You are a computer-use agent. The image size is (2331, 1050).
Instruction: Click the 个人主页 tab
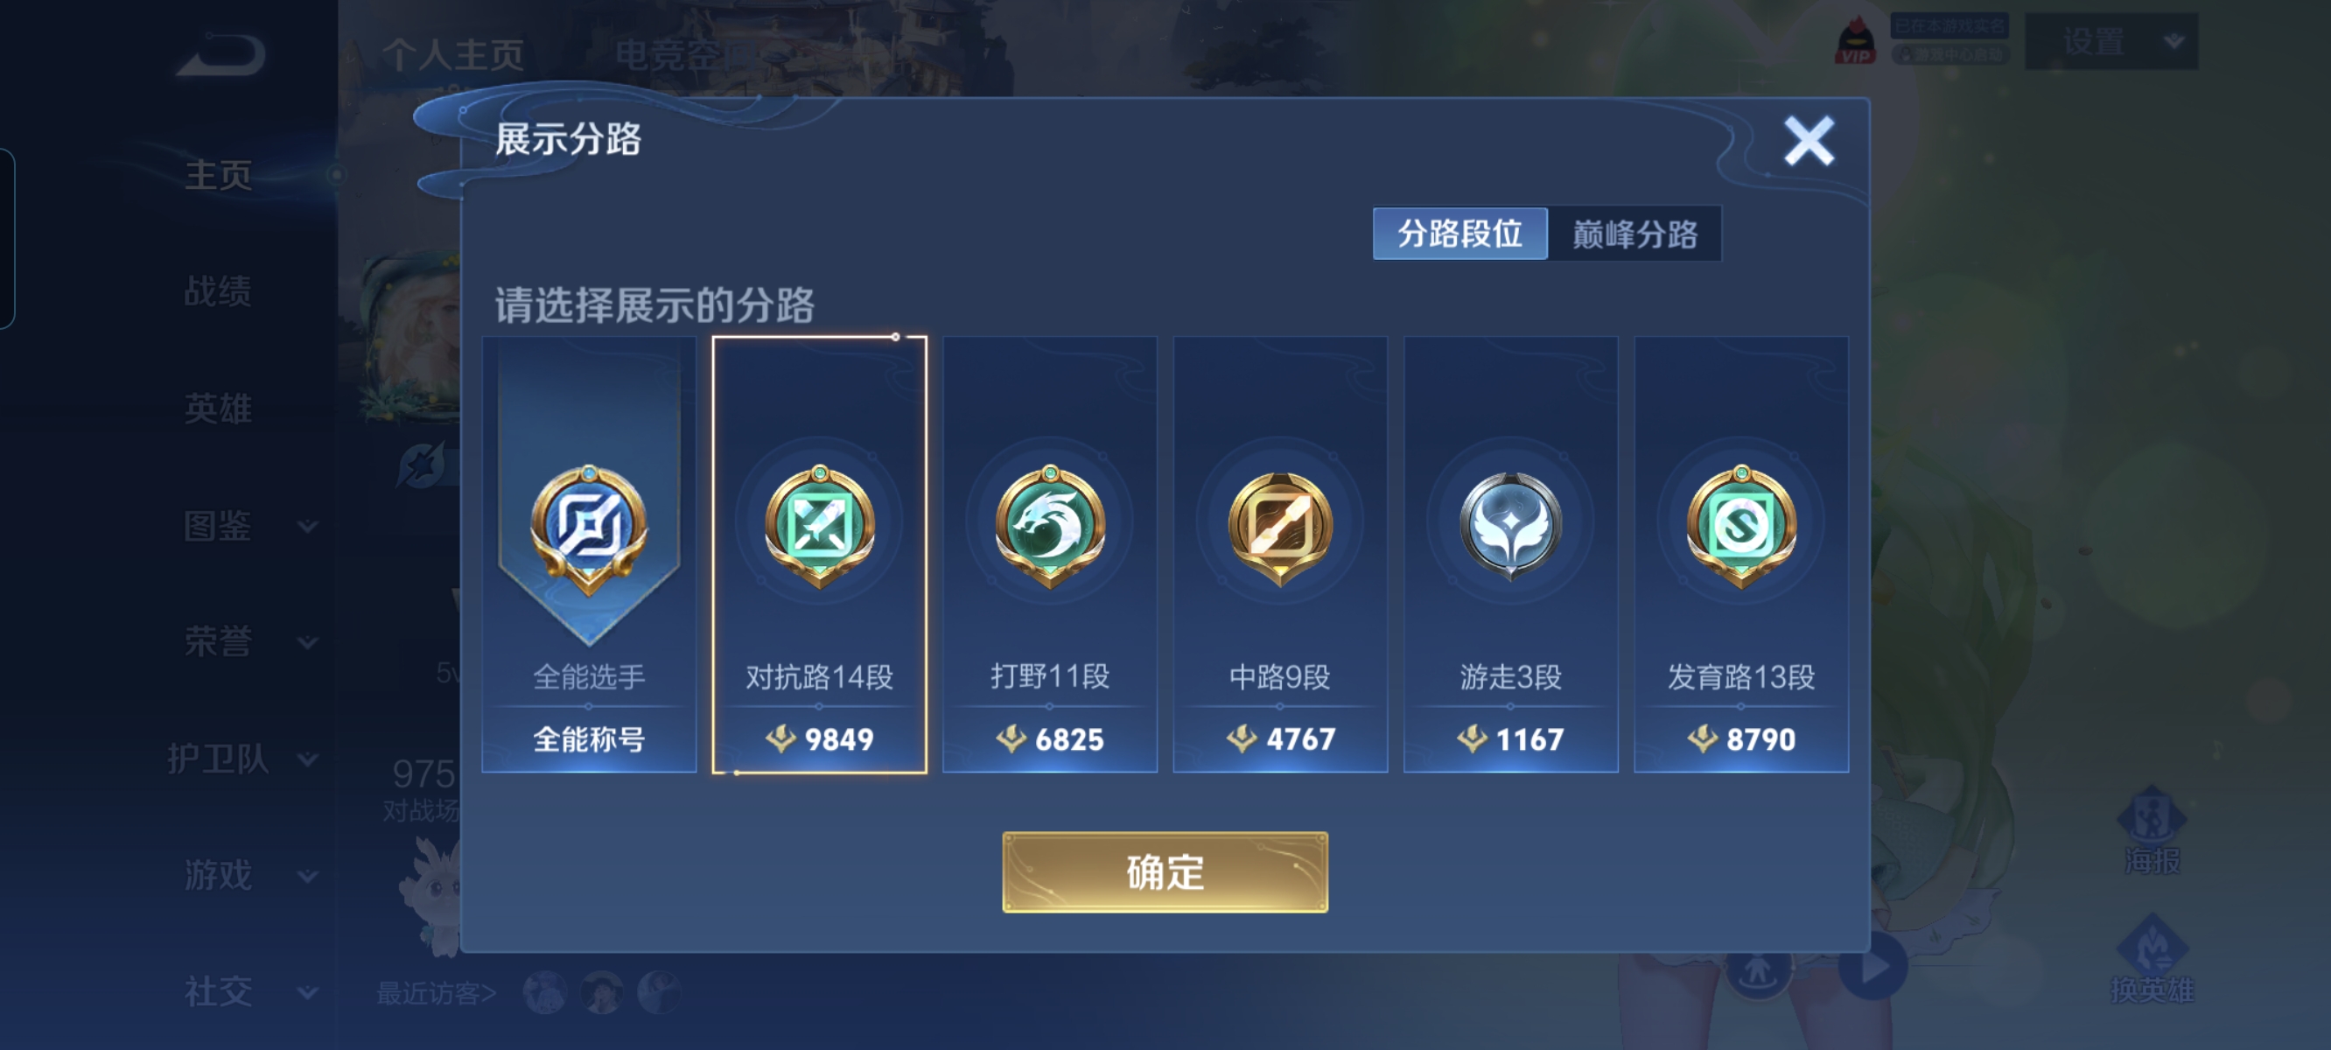click(452, 54)
